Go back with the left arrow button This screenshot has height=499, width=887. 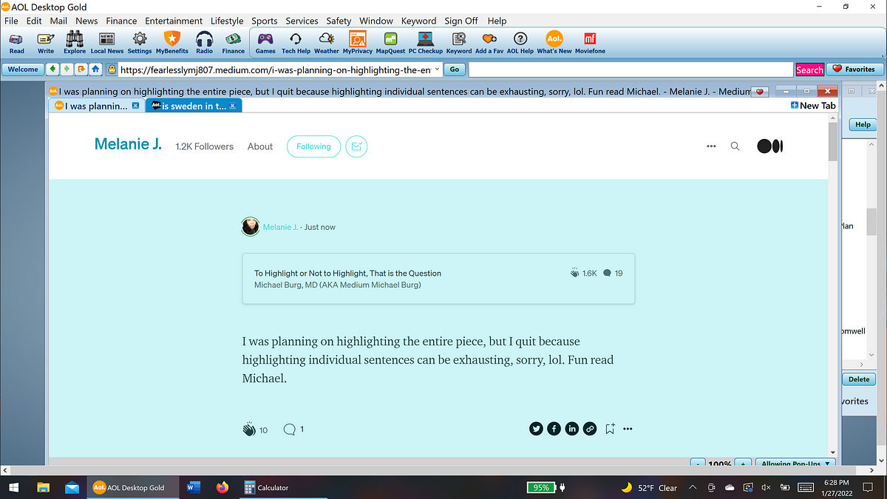point(52,69)
